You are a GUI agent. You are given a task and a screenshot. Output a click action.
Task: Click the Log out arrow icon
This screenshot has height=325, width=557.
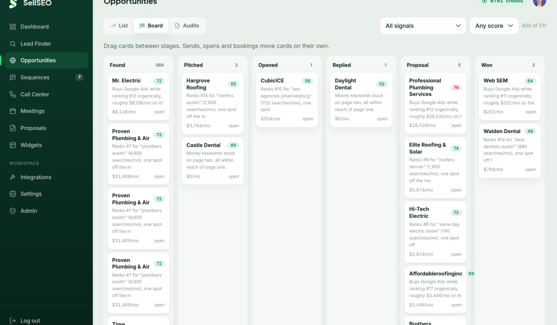point(13,321)
